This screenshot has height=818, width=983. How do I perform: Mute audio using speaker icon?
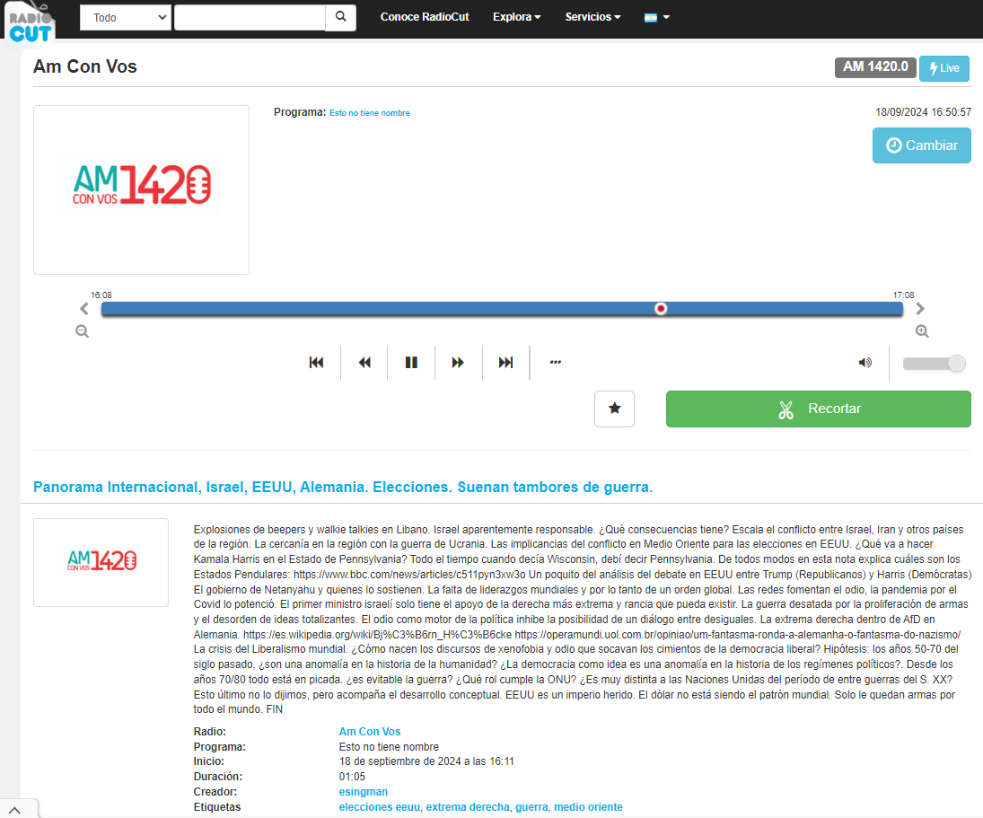pos(865,363)
